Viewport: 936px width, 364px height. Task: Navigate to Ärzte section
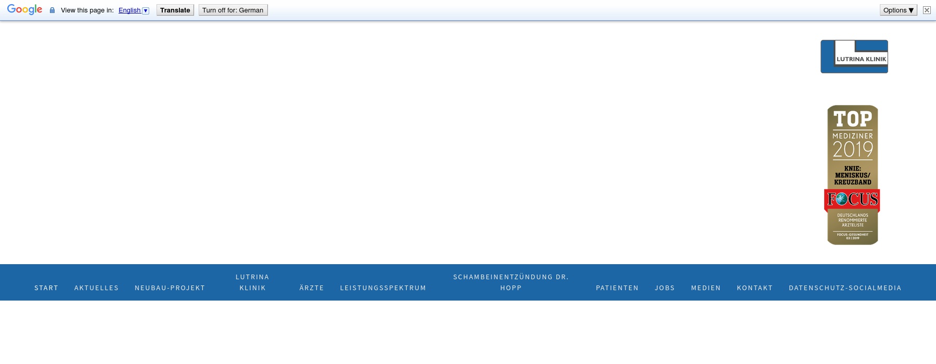point(311,288)
